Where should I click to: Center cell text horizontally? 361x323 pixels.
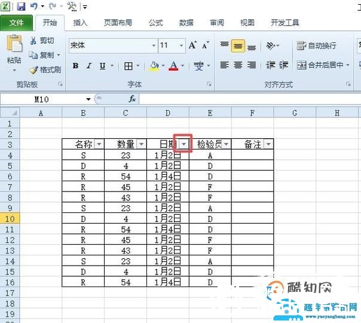238,65
